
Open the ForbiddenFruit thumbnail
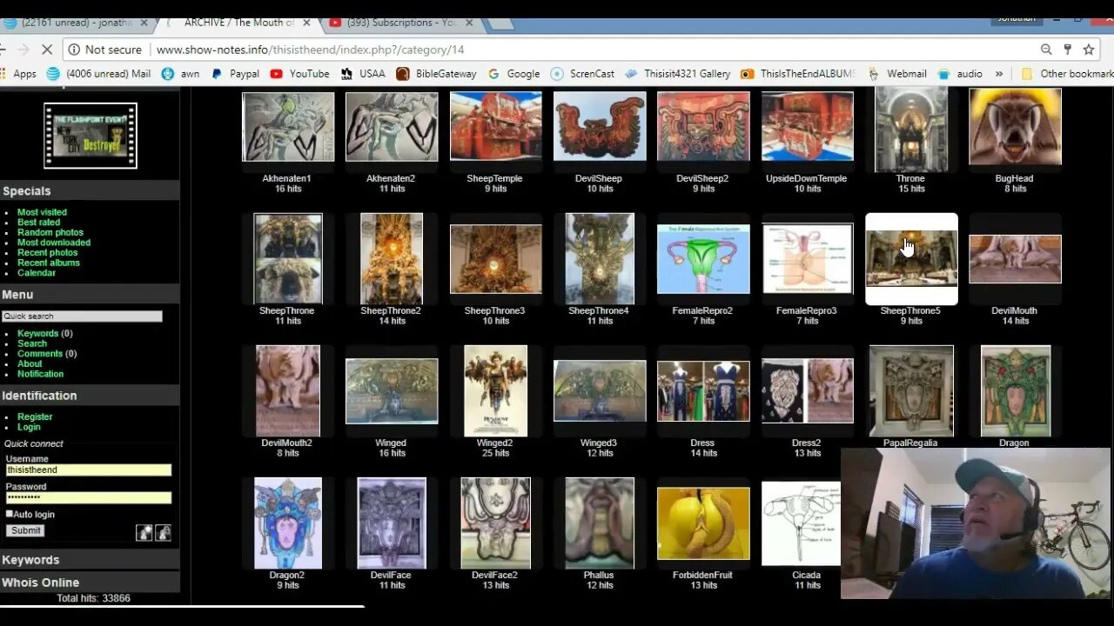(703, 523)
